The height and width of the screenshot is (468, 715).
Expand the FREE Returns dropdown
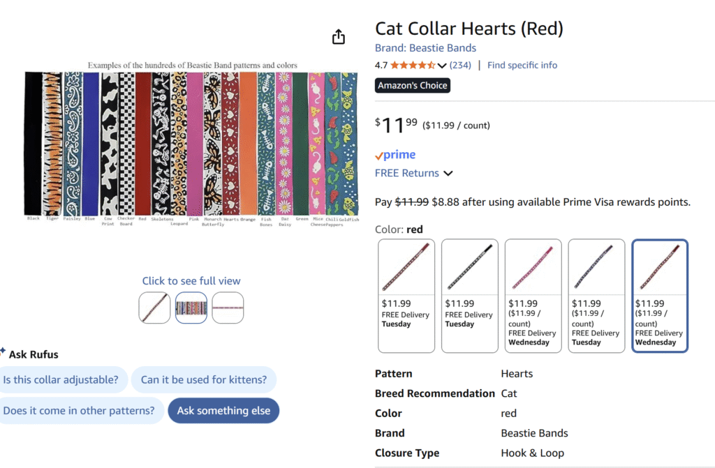tap(448, 174)
